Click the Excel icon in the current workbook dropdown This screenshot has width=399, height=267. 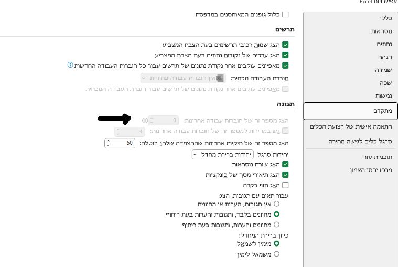[221, 78]
